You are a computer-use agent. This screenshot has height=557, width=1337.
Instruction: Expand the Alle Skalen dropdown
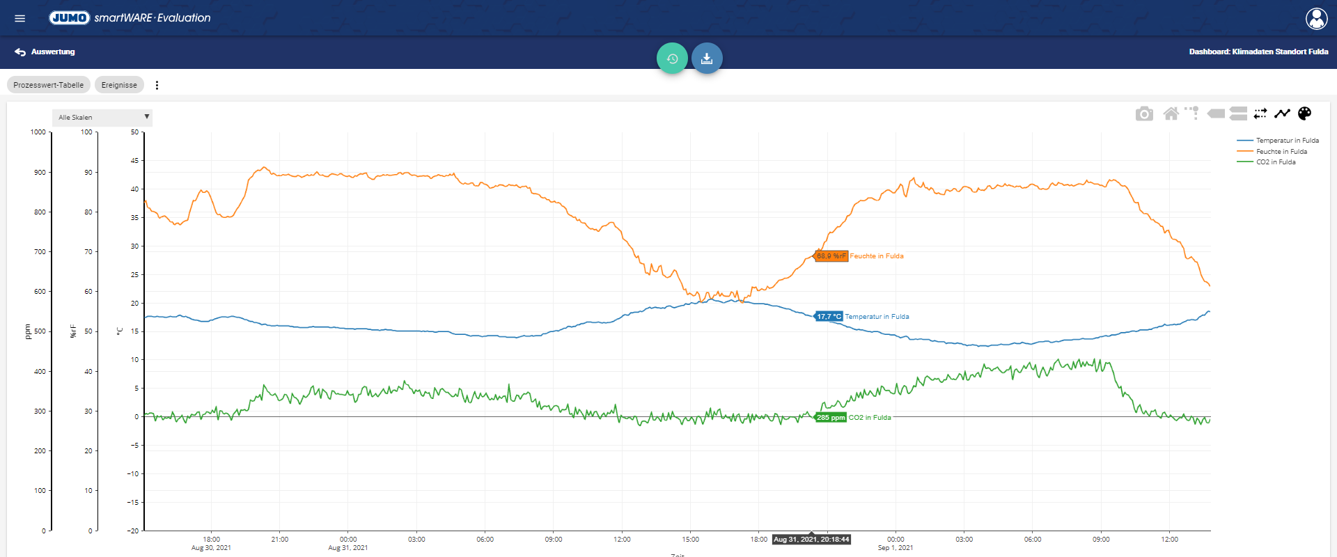[102, 117]
